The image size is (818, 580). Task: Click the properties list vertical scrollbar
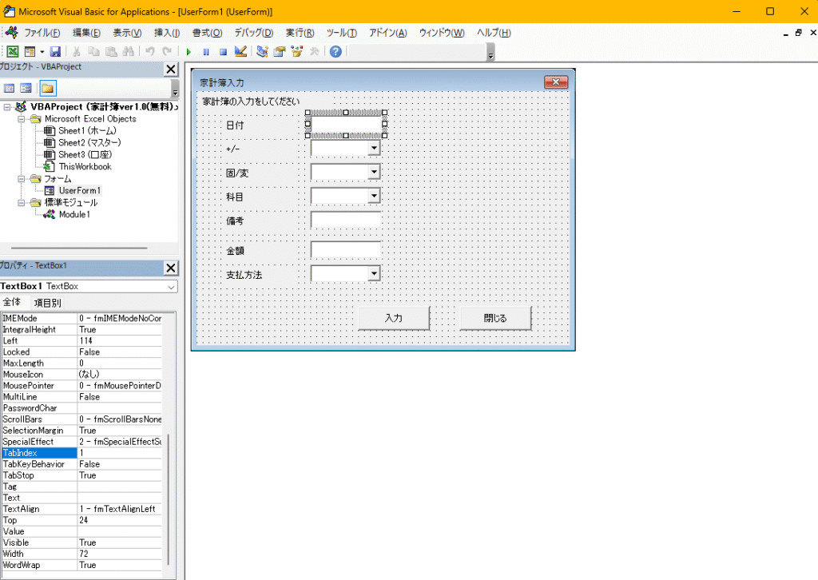(168, 500)
